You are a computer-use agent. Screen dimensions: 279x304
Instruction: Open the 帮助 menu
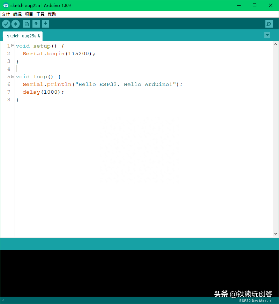[52, 14]
